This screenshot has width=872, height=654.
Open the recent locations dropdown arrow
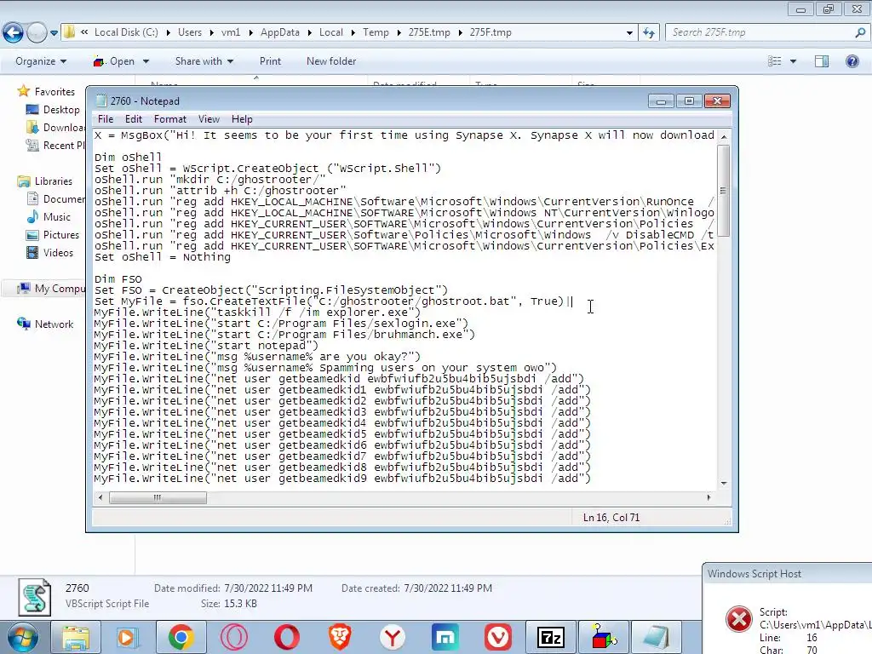point(54,33)
